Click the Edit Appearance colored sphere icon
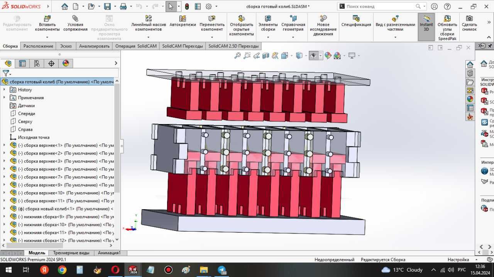The height and width of the screenshot is (277, 494). pyautogui.click(x=328, y=55)
